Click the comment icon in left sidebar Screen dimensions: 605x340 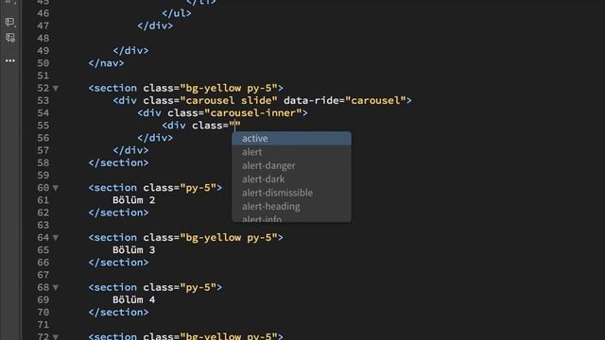(10, 22)
